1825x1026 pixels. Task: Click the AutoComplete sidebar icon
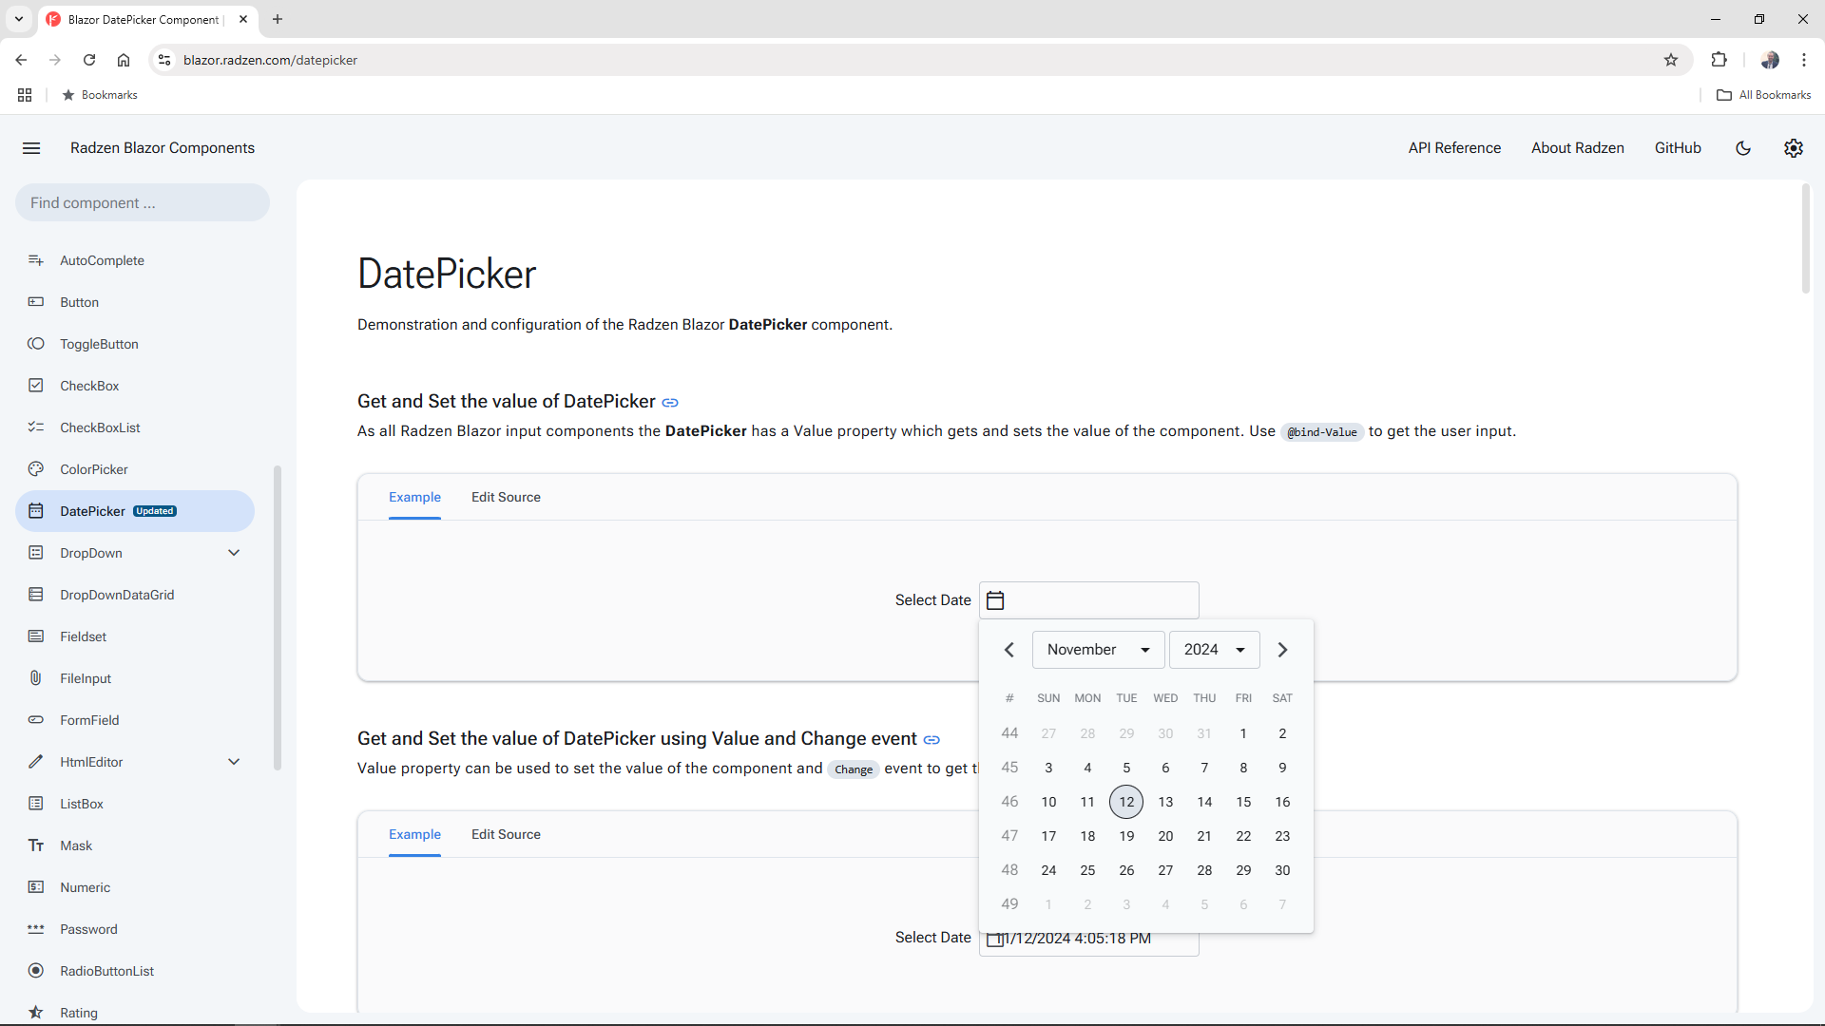(x=36, y=260)
